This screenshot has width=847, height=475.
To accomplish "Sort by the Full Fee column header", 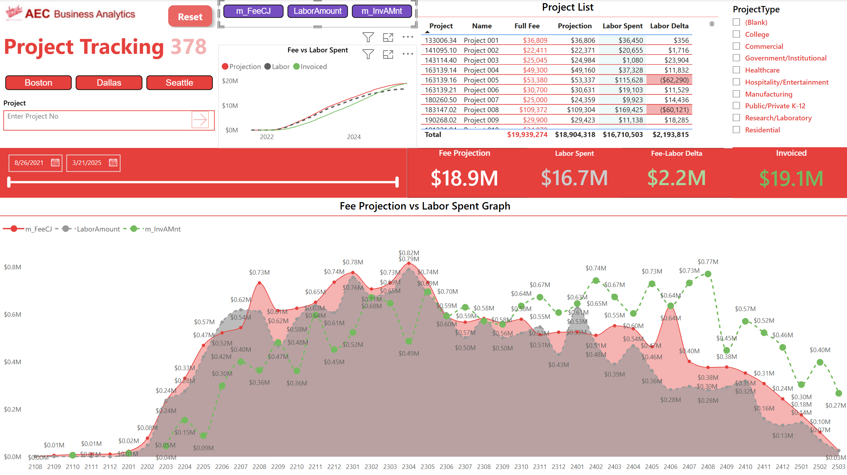I will 527,26.
